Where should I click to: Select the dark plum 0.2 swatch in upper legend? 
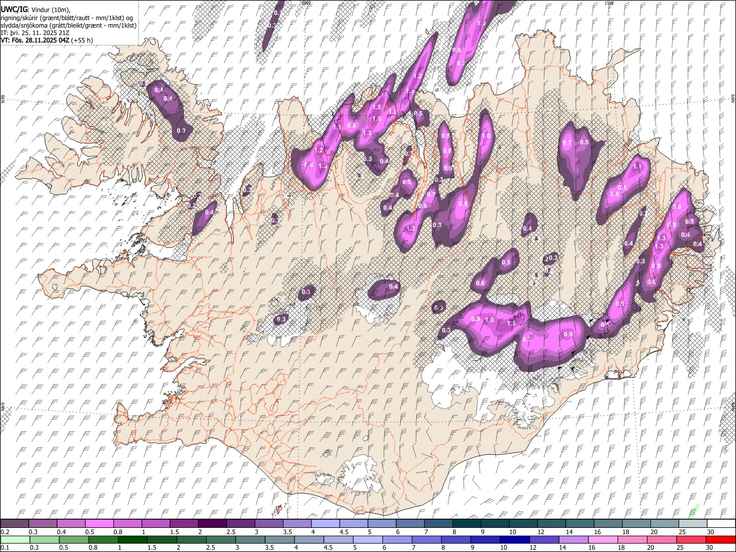tap(14, 523)
